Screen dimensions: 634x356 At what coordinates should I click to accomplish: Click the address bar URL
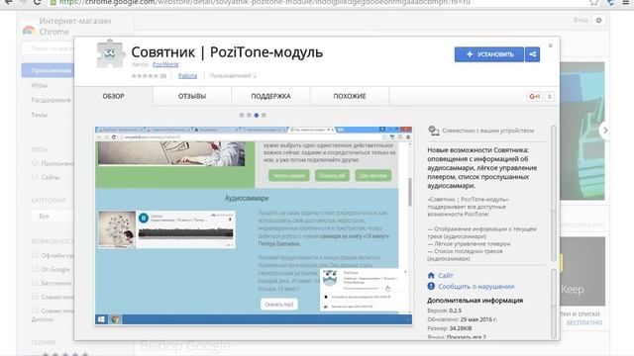tap(264, 2)
